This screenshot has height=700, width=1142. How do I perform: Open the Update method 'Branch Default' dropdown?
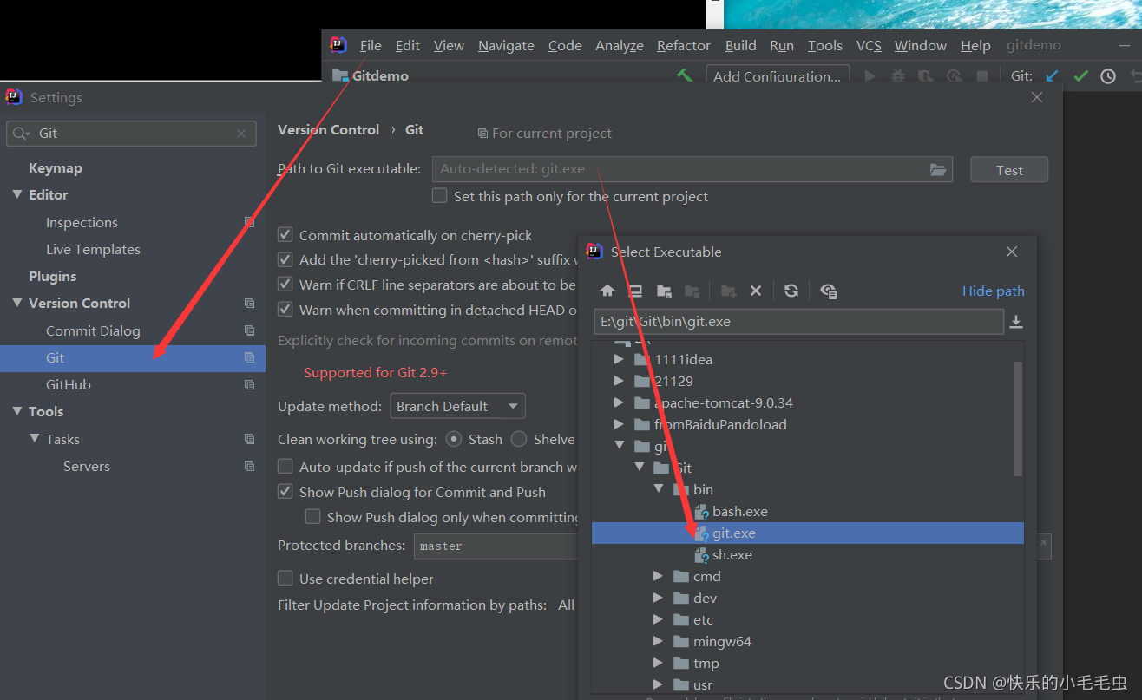pyautogui.click(x=457, y=406)
